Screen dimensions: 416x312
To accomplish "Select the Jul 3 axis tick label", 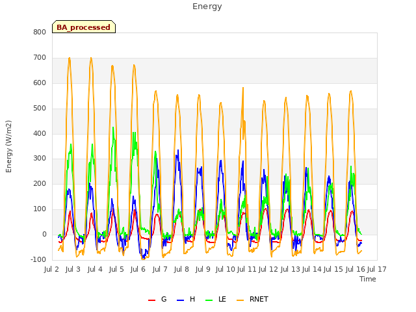I will [x=73, y=269].
